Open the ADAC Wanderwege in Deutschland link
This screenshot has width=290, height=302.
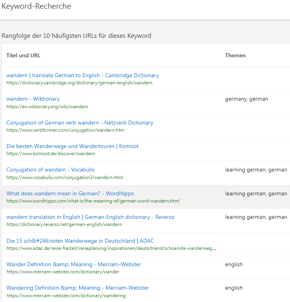coord(80,241)
